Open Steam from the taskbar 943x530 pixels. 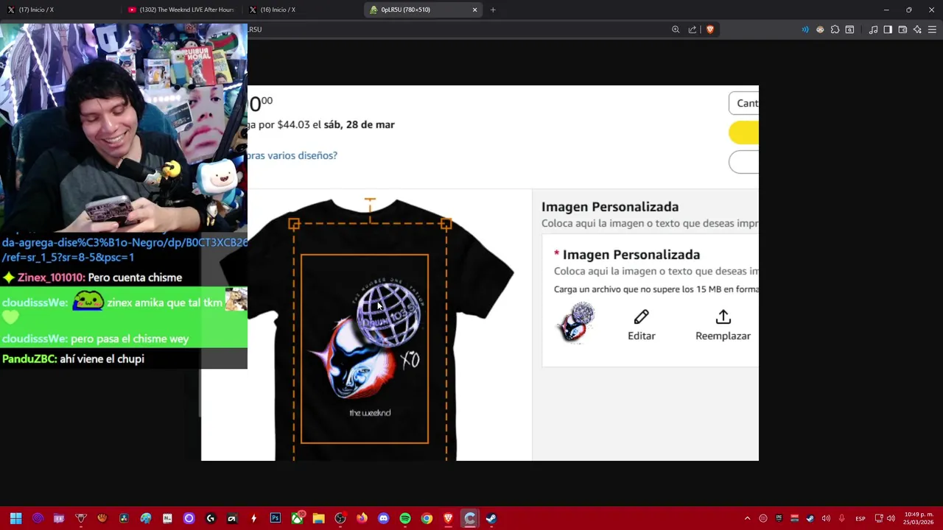pyautogui.click(x=491, y=518)
